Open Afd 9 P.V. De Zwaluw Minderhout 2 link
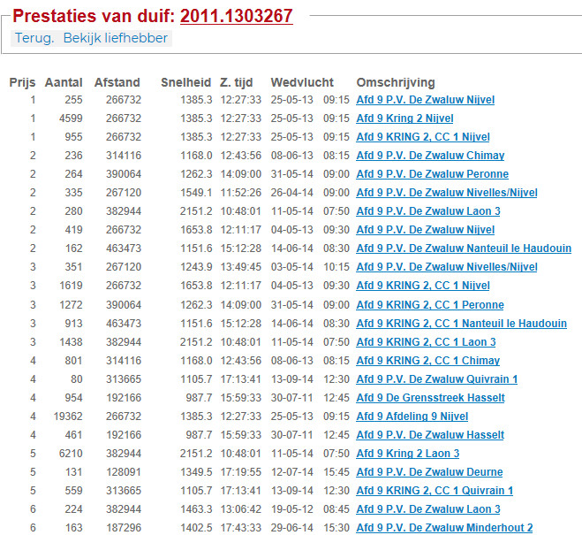Image resolution: width=582 pixels, height=535 pixels. [444, 528]
